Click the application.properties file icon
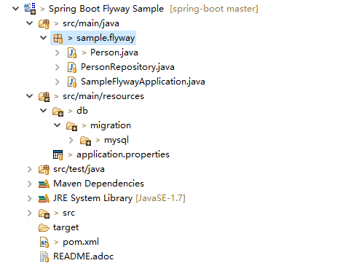356x263 pixels. (58, 154)
